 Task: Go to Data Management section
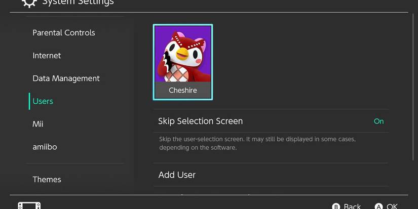pos(66,78)
